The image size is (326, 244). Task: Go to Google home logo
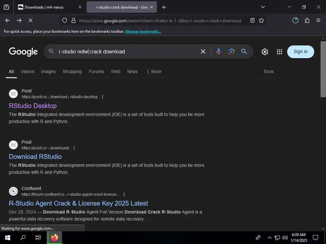pos(23,52)
